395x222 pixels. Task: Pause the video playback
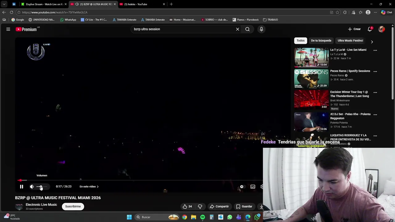21,187
